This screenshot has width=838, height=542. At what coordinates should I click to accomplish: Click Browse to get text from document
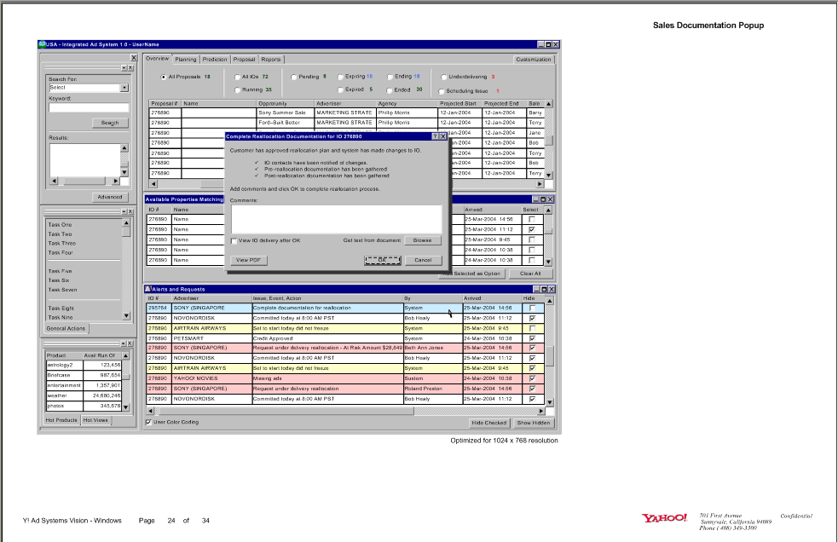pyautogui.click(x=424, y=241)
